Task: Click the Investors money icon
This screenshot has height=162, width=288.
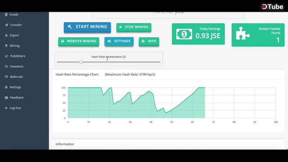Action: tap(6, 66)
